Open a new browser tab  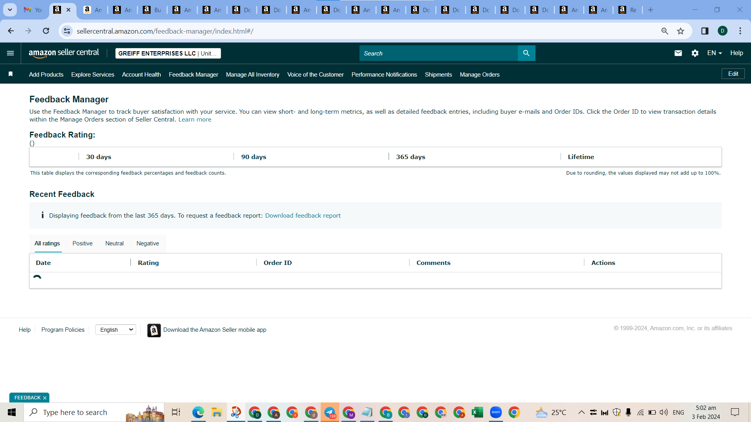pos(650,10)
